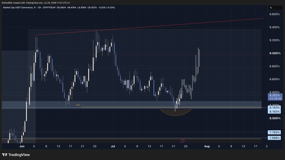Click the close value C8.352% in header
This screenshot has height=160, width=285.
pos(92,8)
